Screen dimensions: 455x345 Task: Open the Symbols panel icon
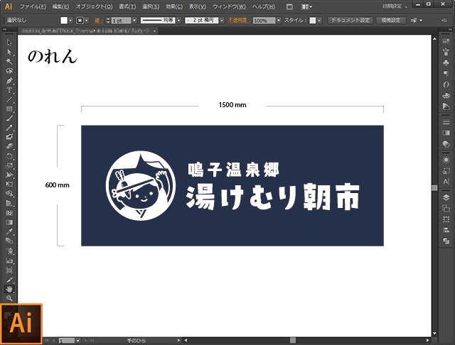coord(446,62)
